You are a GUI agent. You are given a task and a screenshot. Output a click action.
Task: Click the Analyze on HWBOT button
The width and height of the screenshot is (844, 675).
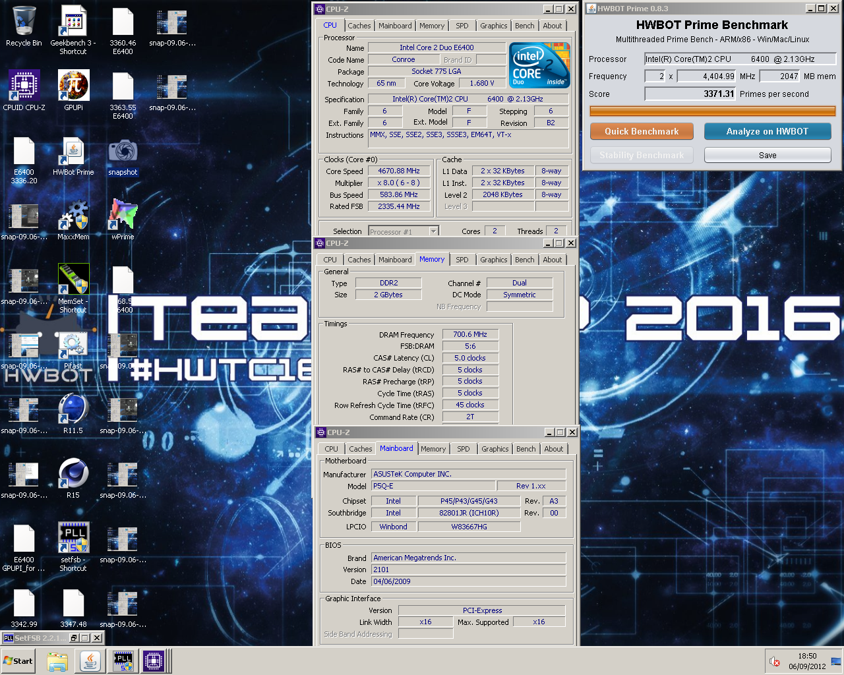[768, 131]
